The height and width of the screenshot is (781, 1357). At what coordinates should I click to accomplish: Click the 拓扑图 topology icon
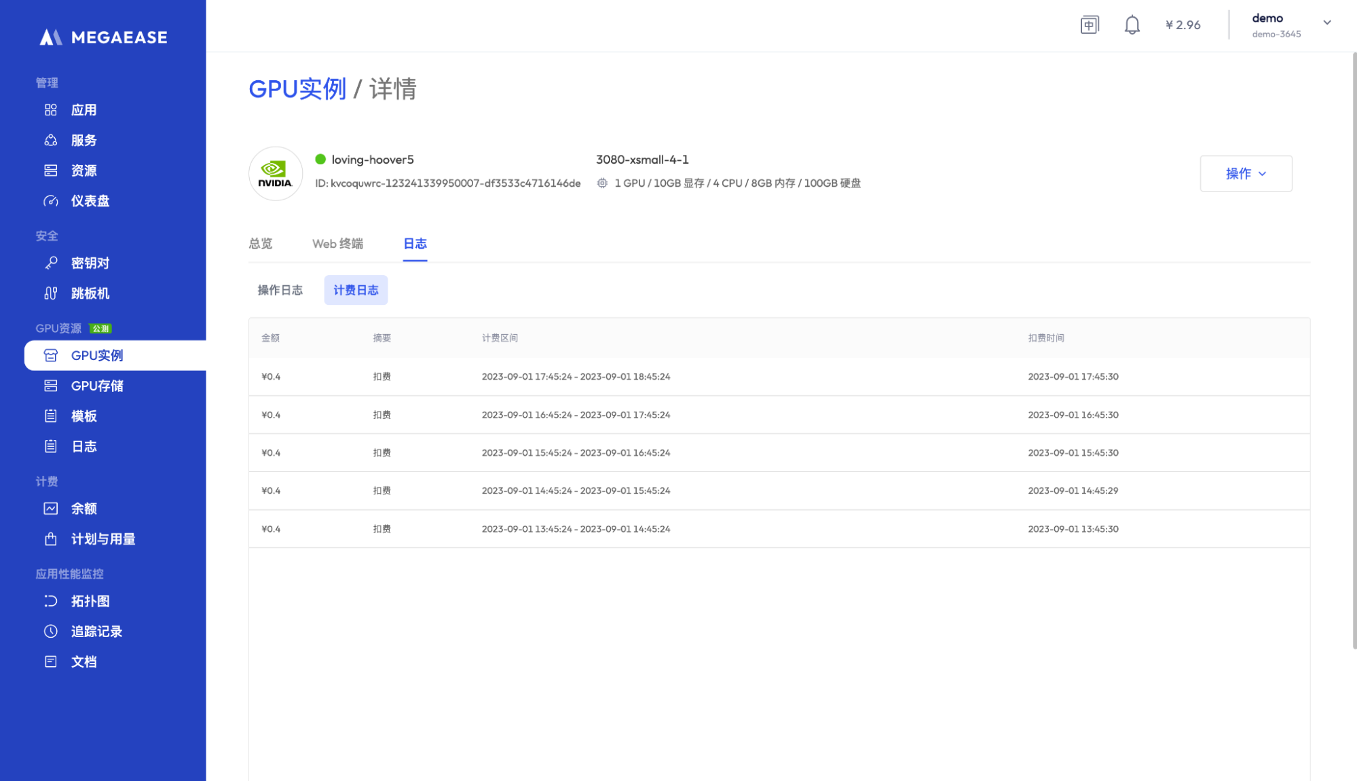(51, 601)
